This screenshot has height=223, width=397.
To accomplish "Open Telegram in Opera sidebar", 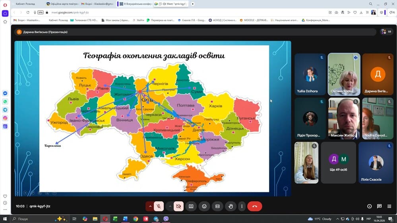I will (5, 110).
